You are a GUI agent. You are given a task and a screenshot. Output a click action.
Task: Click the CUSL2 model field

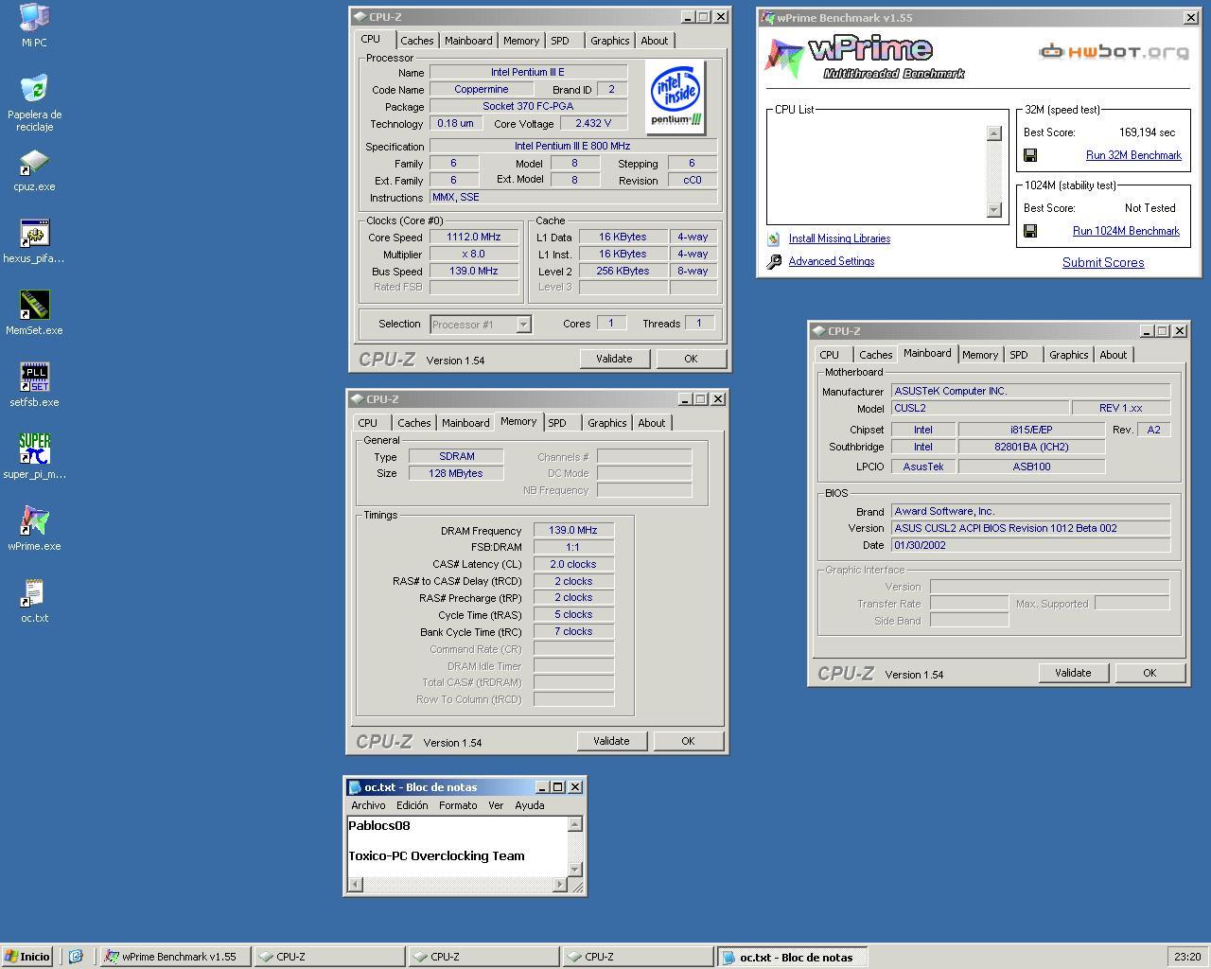[980, 408]
